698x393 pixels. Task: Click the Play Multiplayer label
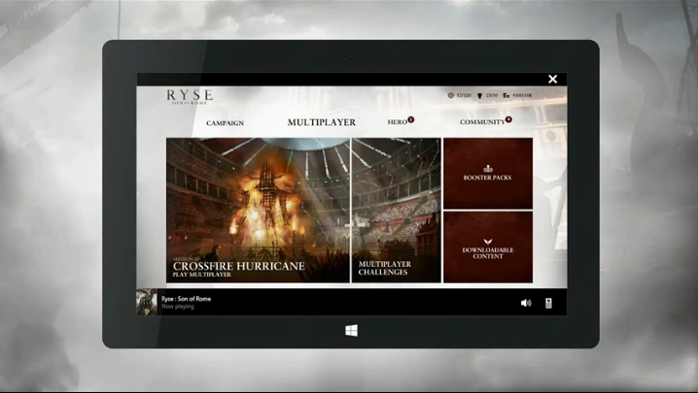pos(201,275)
